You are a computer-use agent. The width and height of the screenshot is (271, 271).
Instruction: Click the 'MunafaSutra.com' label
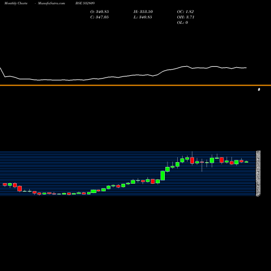click(51, 3)
